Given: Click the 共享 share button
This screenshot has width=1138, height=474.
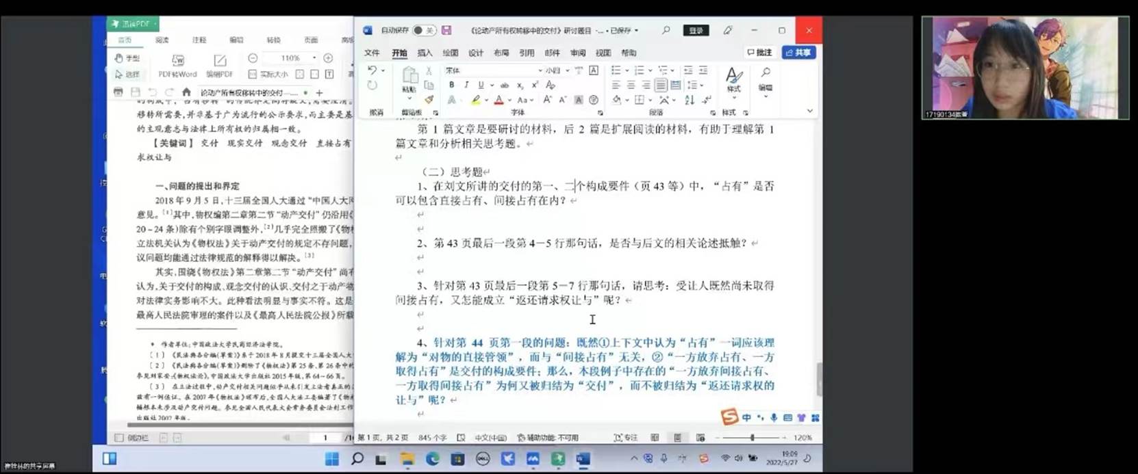Looking at the screenshot, I should pyautogui.click(x=798, y=53).
